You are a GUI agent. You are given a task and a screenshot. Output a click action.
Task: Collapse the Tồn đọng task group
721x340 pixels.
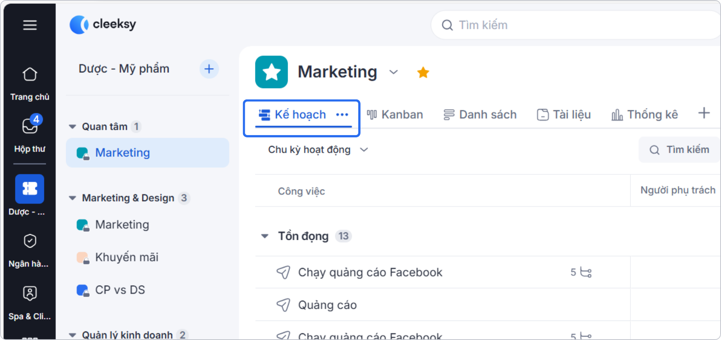[265, 236]
